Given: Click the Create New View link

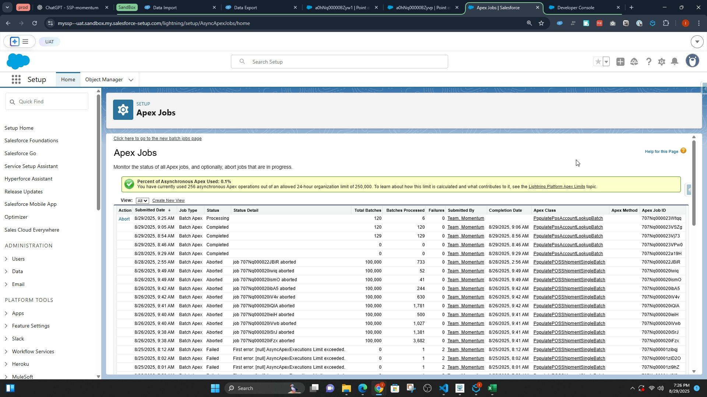Looking at the screenshot, I should [x=168, y=201].
